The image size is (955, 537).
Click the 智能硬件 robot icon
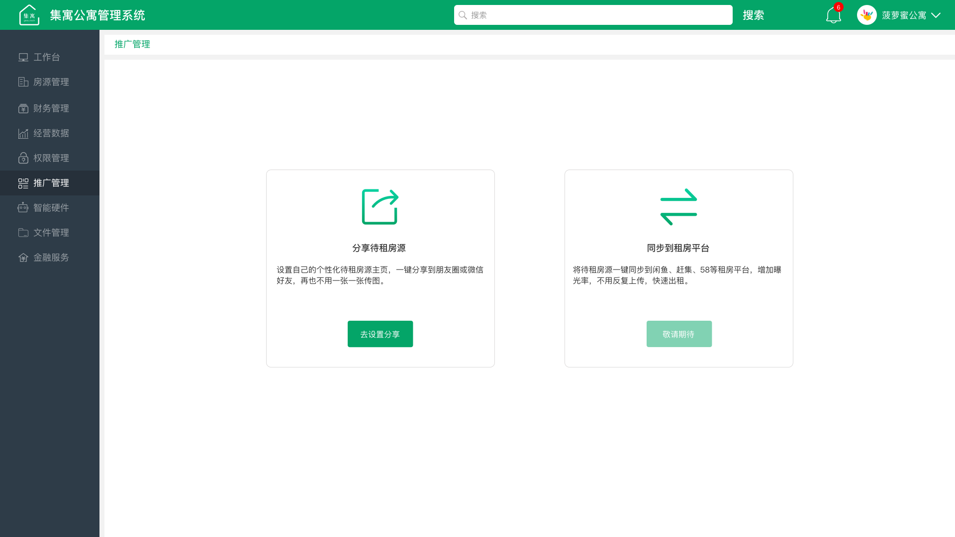[x=23, y=208]
